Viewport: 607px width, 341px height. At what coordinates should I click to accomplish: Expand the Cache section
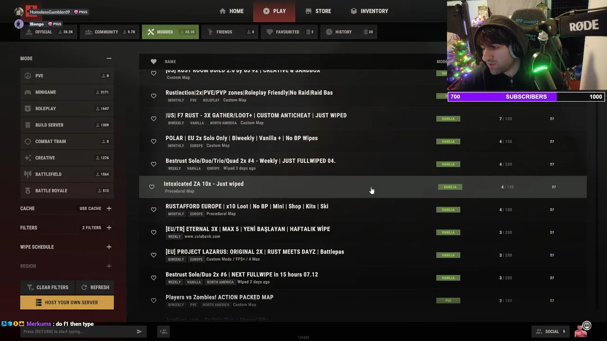109,208
